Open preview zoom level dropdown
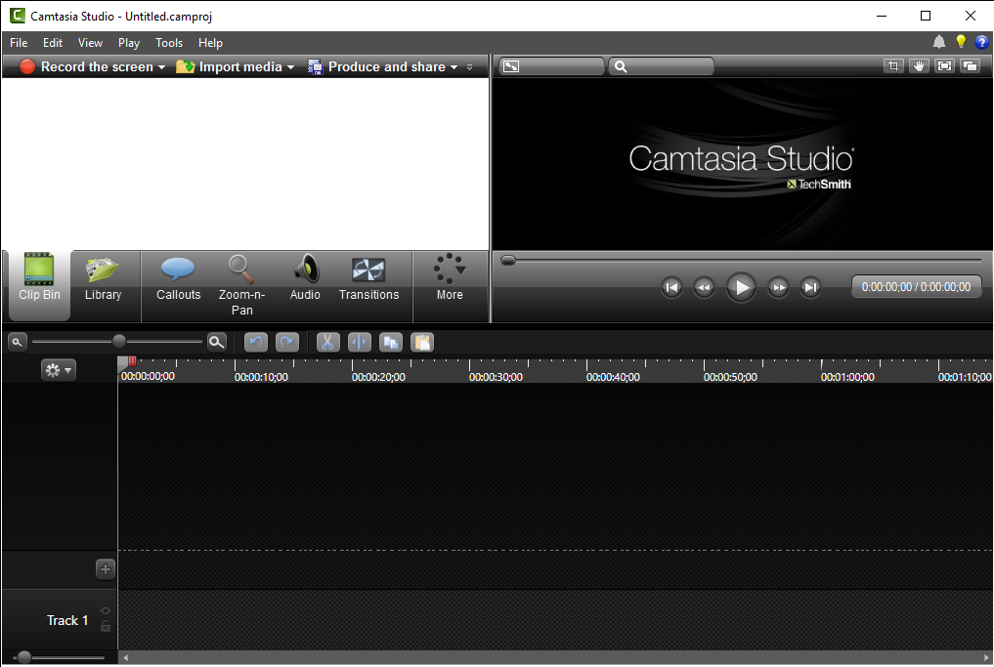Screen dimensions: 994x667 [661, 65]
